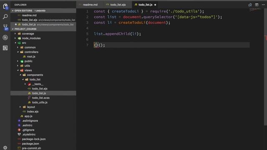Image resolution: width=267 pixels, height=150 pixels.
Task: Open package-lock.json file
Action: point(43,139)
